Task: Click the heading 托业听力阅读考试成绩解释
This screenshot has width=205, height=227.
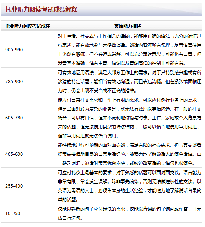Action: [x=41, y=10]
